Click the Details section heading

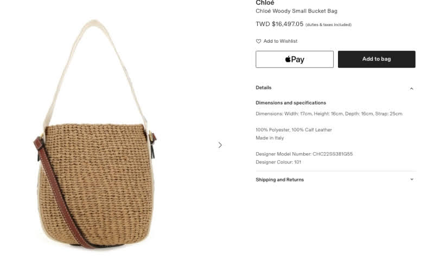click(x=264, y=88)
